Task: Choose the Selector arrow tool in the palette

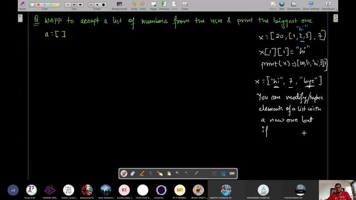Action: pos(151,174)
